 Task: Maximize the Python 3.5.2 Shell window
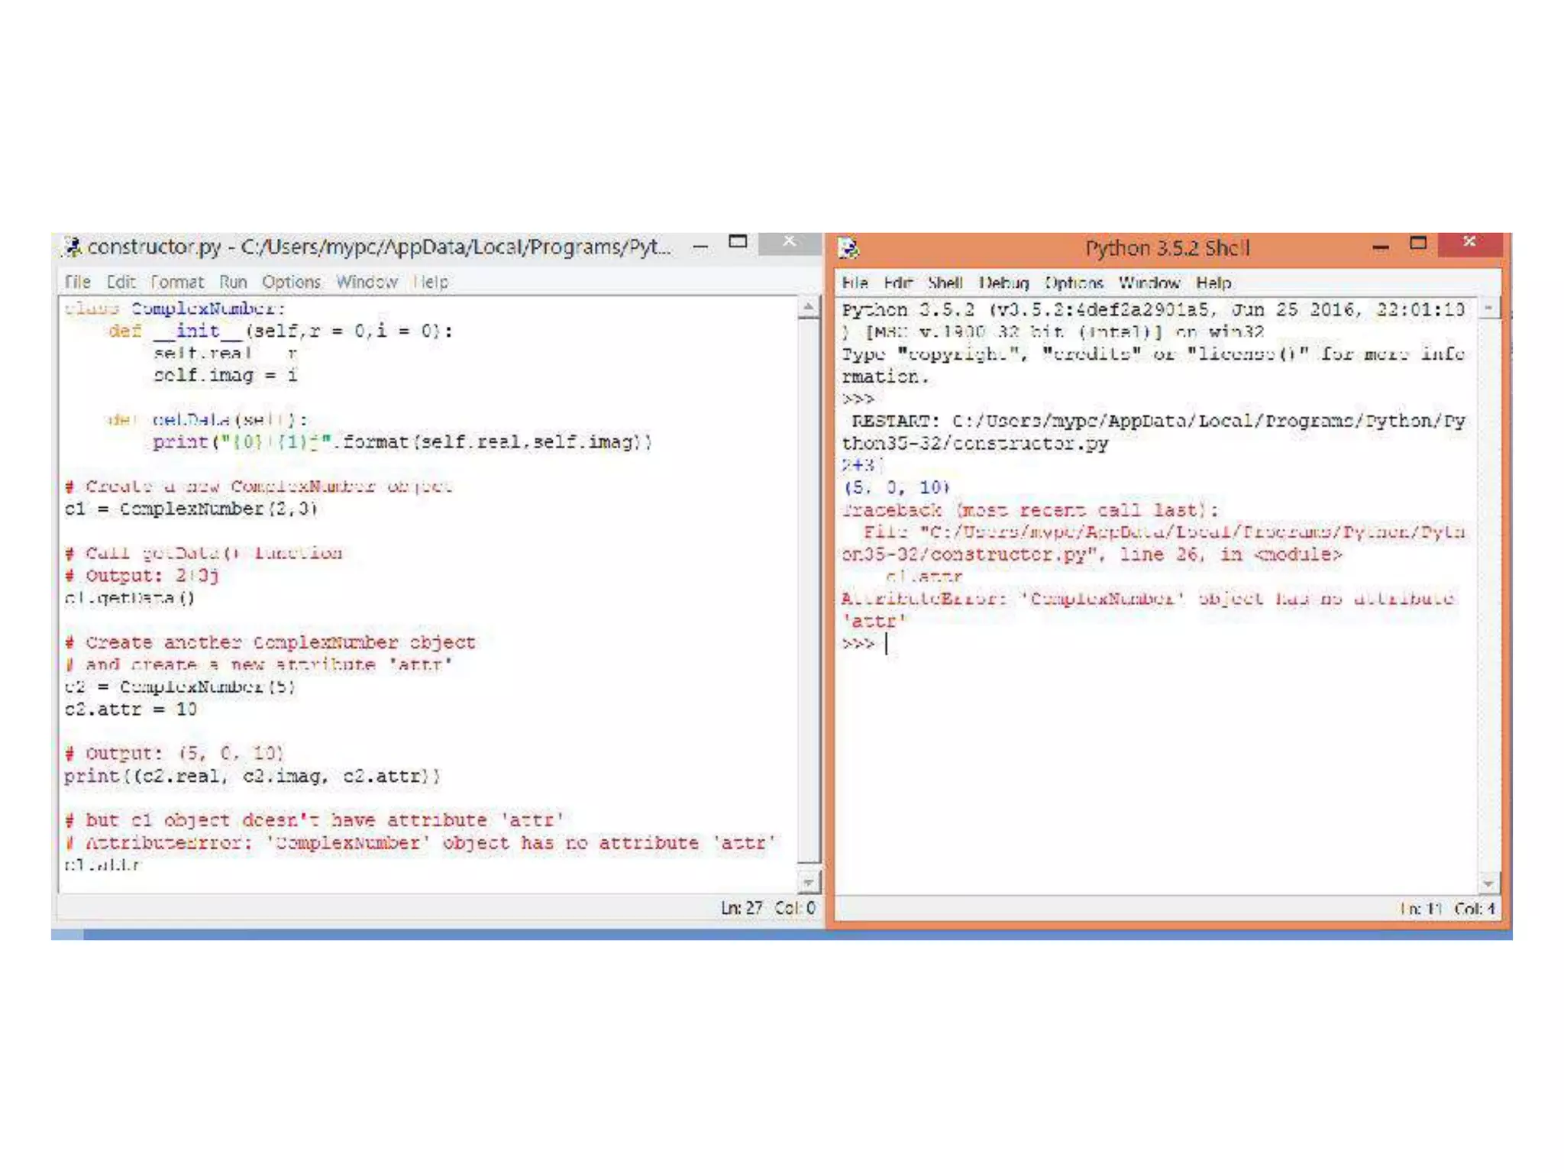1418,244
